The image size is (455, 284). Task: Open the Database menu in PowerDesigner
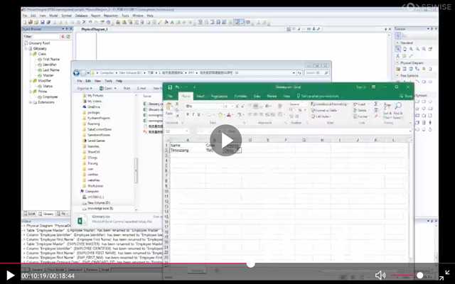82,16
